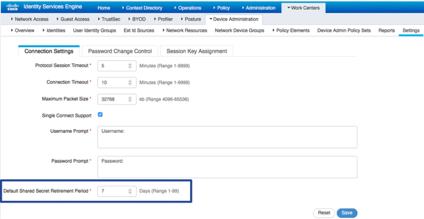This screenshot has width=424, height=219.
Task: Click the Protocol Session Timeout field
Action: tap(117, 66)
